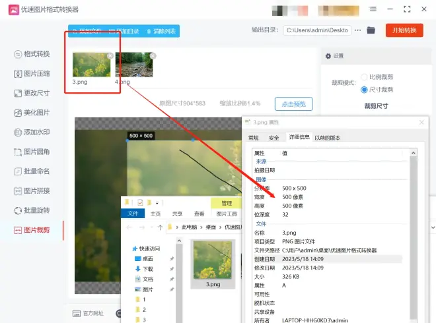The width and height of the screenshot is (436, 323).
Task: Open the output folder icon
Action: [371, 30]
